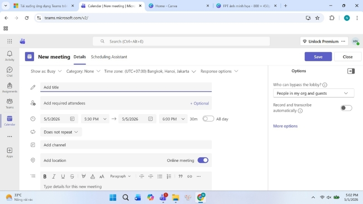Screen dimensions: 363x204
Task: Open More options link
Action: point(285,126)
